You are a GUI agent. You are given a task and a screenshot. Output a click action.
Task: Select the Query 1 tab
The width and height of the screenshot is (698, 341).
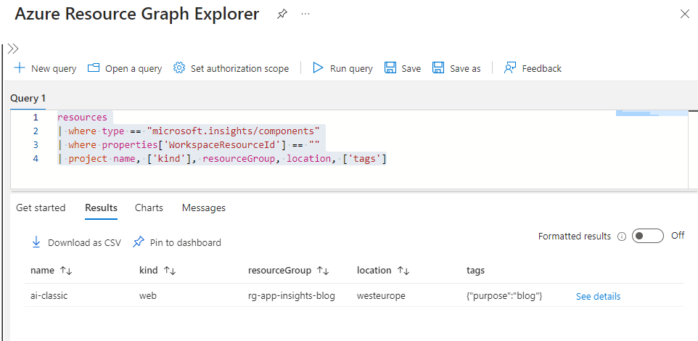[28, 99]
